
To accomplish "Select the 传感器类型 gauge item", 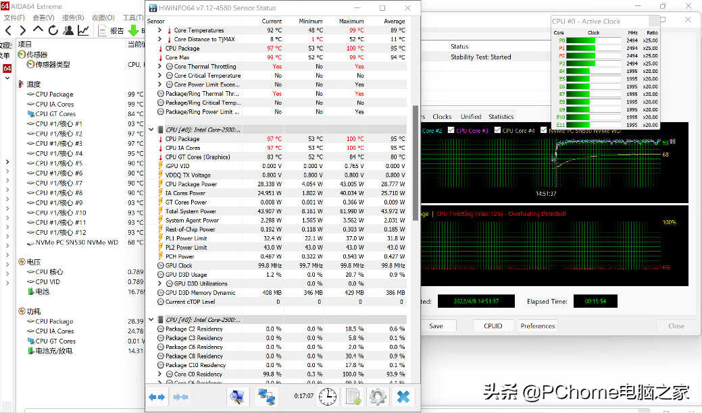I will pyautogui.click(x=49, y=64).
